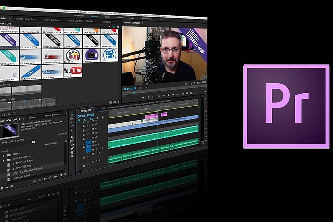
Task: Switch to Assembly workspace
Action: point(79,16)
